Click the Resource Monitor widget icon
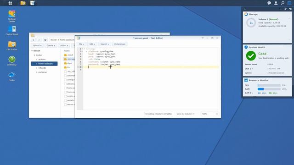Viewport: 294px width, 165px height. coord(246,80)
